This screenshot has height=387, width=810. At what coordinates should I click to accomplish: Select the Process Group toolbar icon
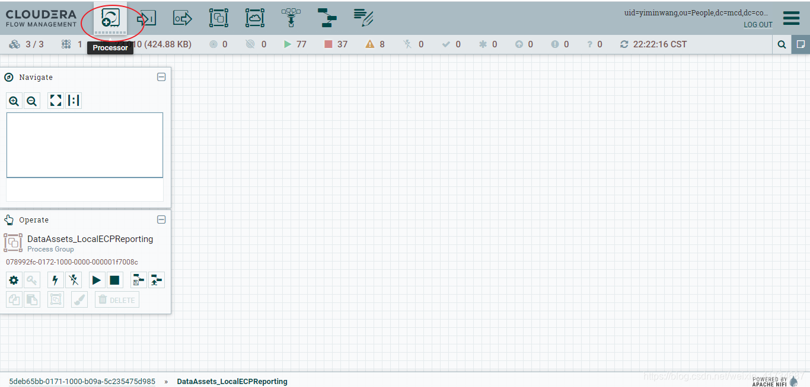(x=219, y=18)
